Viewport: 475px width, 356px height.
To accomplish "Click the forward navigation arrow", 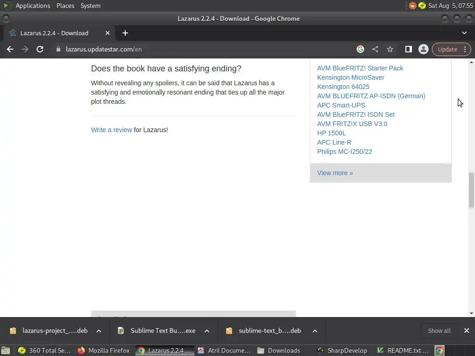I will [x=25, y=49].
